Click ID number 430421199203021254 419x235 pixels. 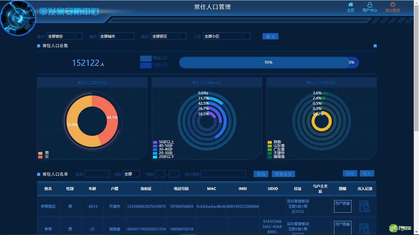[146, 229]
